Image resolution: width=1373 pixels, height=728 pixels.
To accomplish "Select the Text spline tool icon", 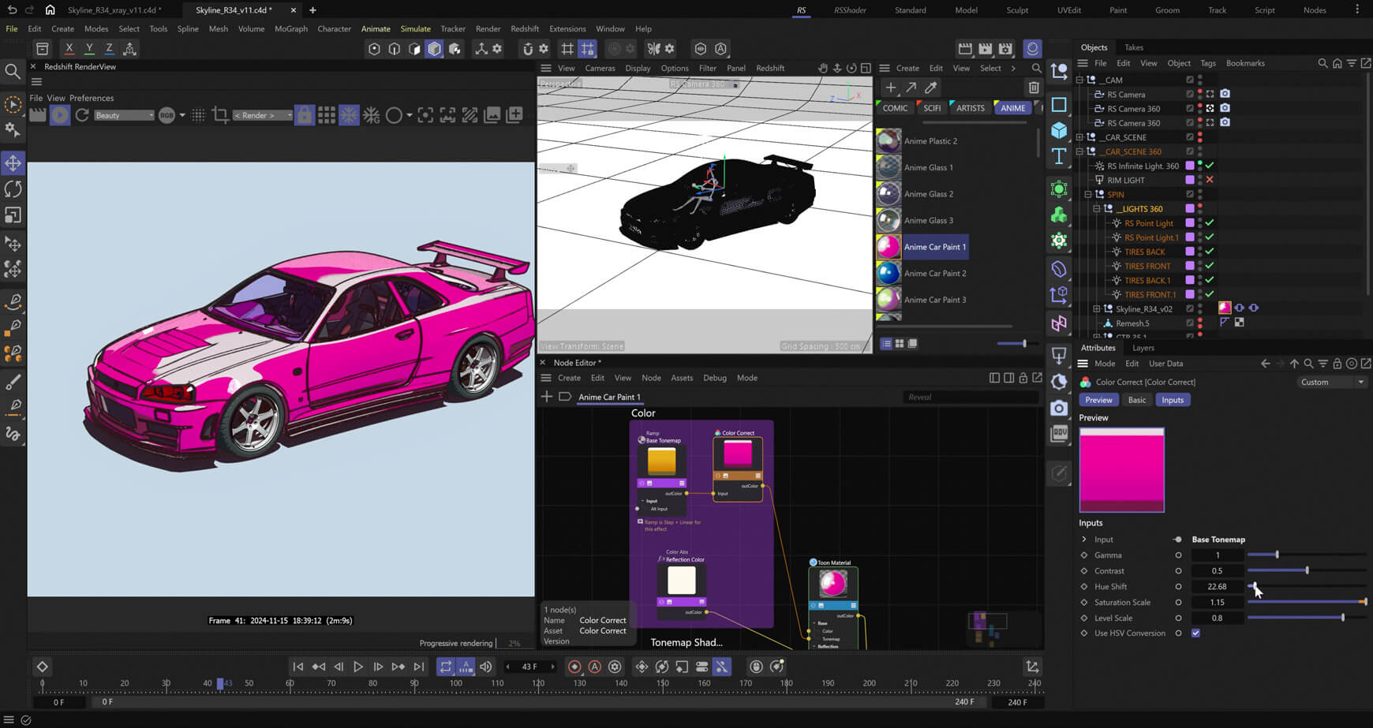I will (x=1059, y=156).
